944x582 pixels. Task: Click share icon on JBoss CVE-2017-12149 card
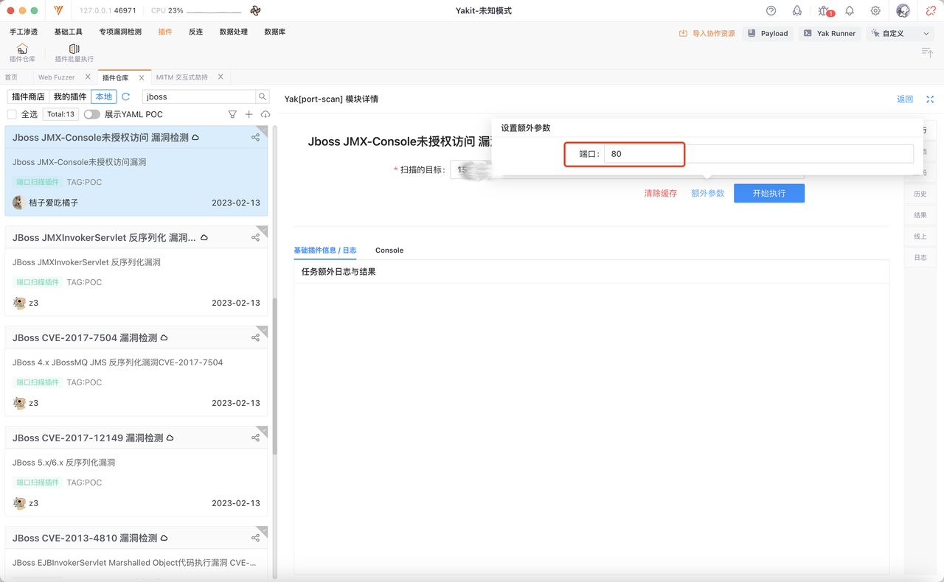[x=255, y=438]
